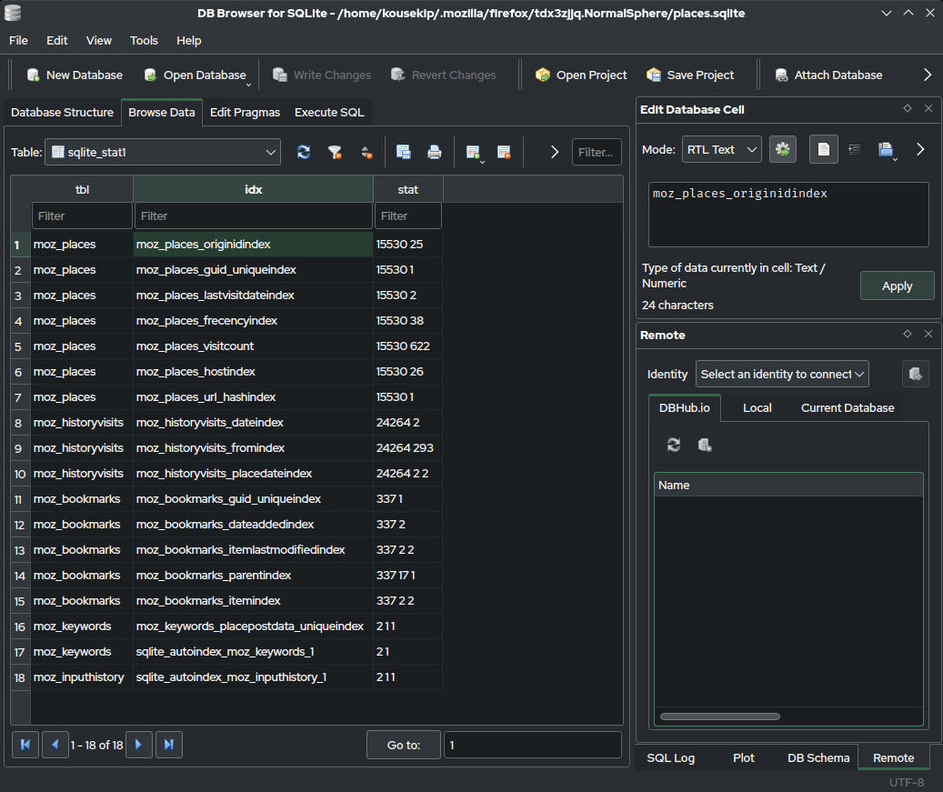The image size is (943, 792).
Task: Click the Go to: button
Action: [403, 745]
